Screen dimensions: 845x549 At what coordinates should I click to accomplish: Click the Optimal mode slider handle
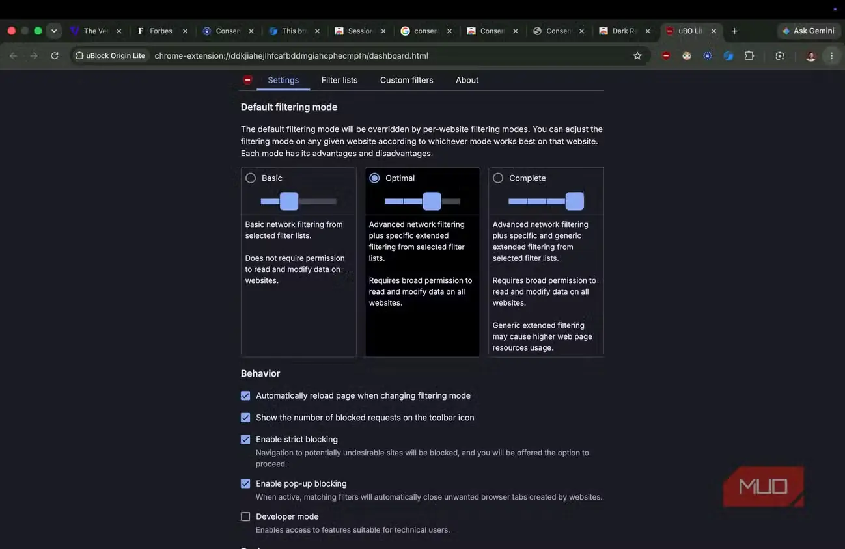432,201
